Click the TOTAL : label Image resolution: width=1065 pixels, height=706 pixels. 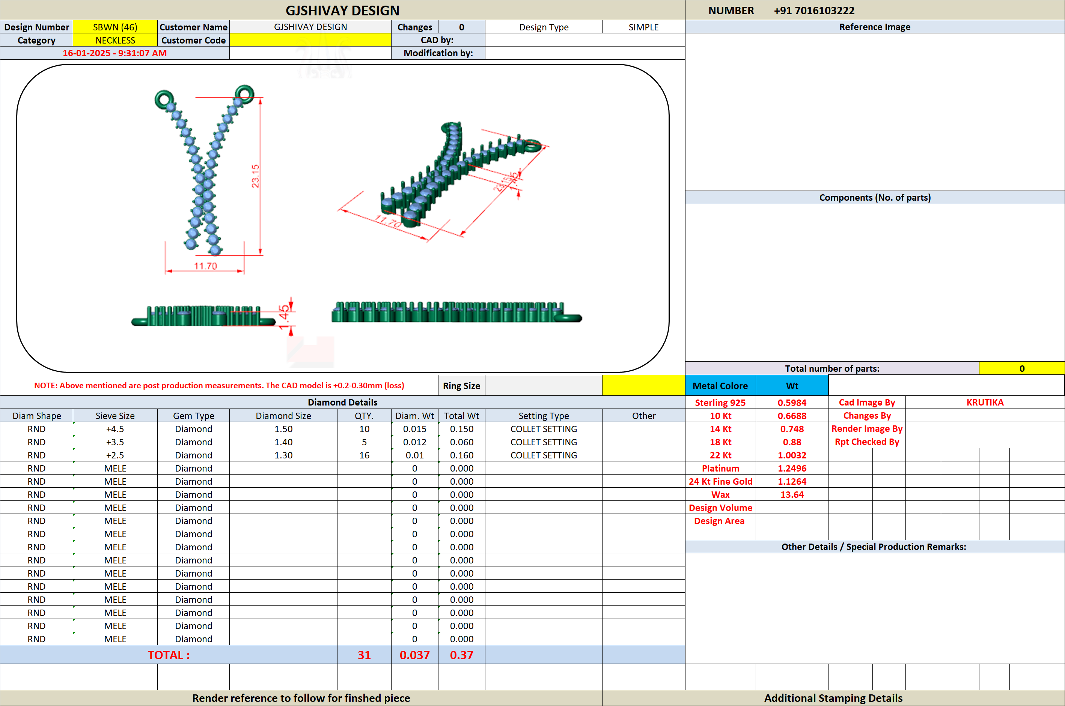click(x=169, y=655)
